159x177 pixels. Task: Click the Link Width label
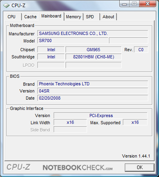(x=40, y=123)
